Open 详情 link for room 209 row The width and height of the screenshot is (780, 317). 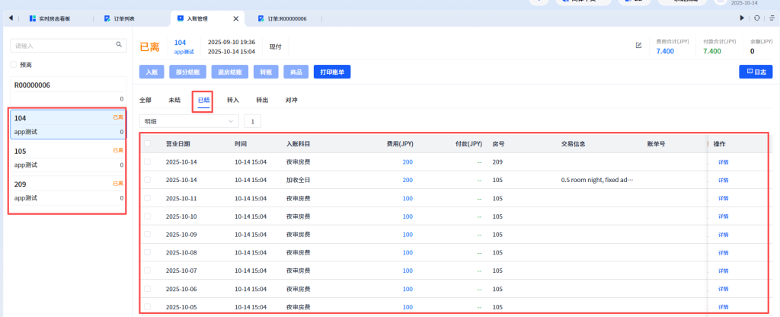tap(723, 162)
